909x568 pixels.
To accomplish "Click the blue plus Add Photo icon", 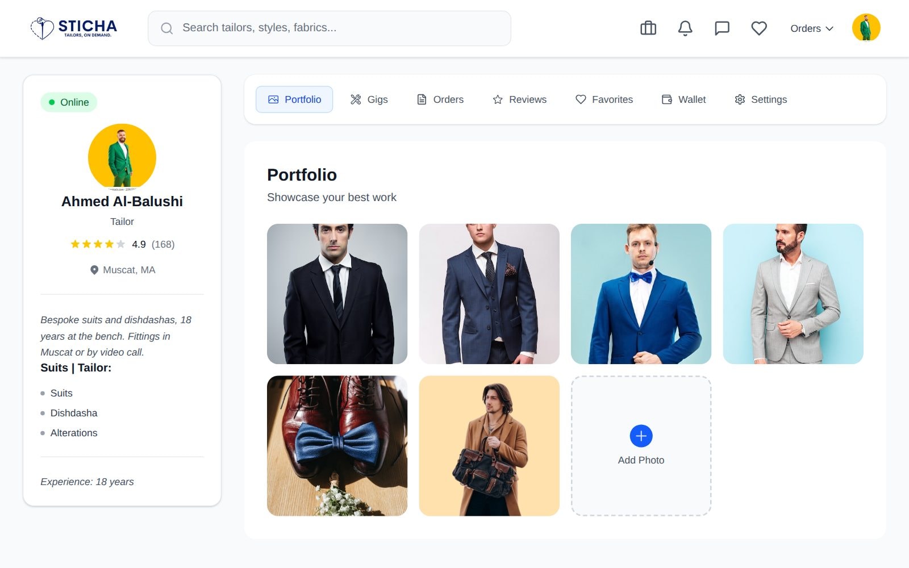I will coord(641,436).
